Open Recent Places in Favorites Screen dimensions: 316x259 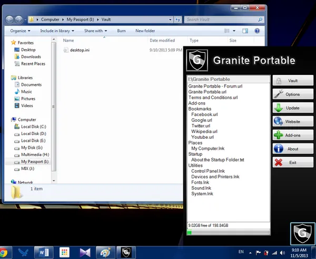[x=33, y=64]
